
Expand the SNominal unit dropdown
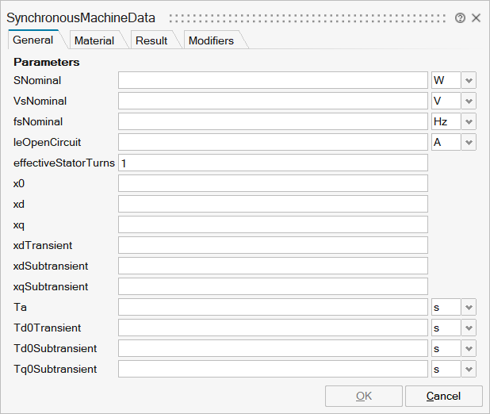click(469, 80)
